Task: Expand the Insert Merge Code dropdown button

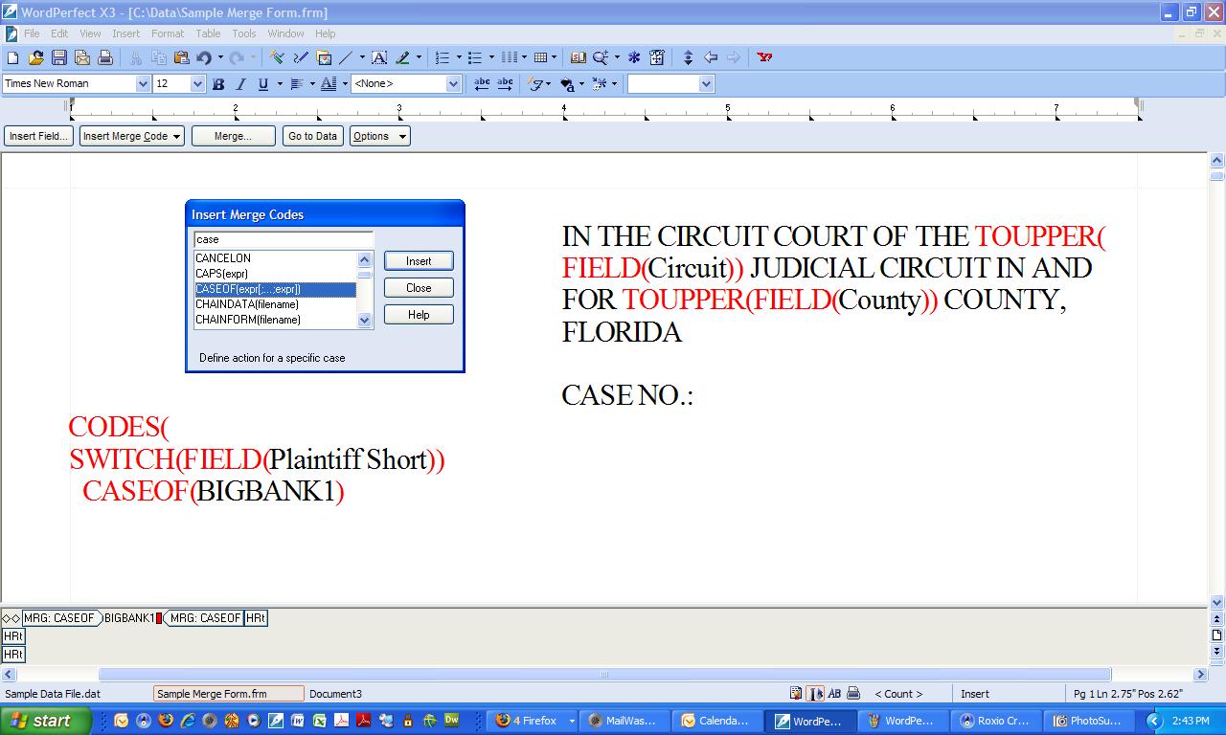Action: [x=131, y=136]
